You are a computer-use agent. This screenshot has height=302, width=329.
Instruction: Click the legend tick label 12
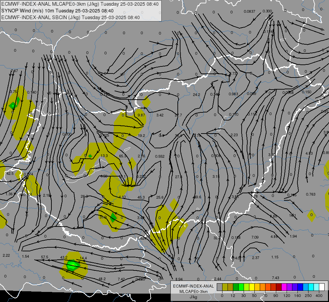[x=233, y=296]
